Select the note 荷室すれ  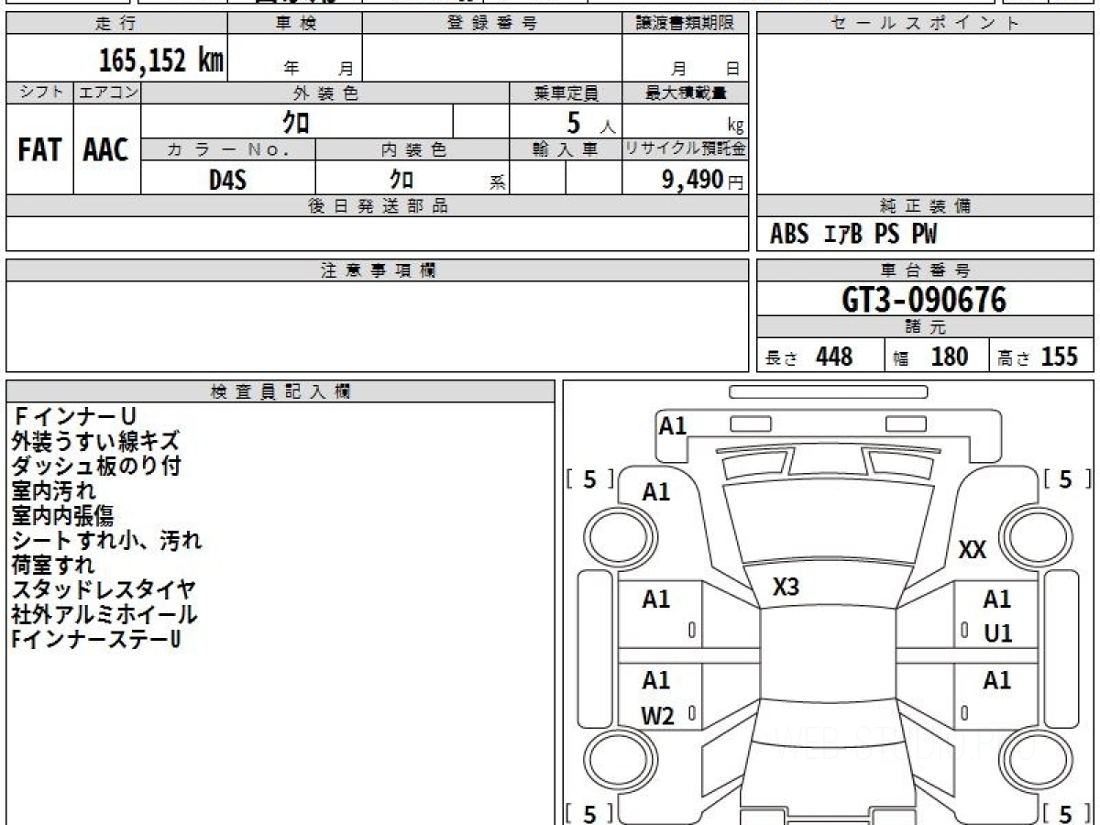(53, 566)
